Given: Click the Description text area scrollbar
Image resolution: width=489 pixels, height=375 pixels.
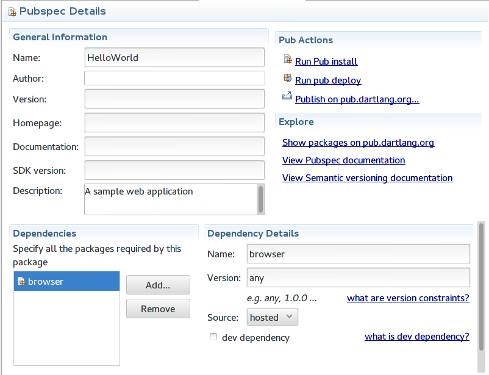Looking at the screenshot, I should click(261, 199).
